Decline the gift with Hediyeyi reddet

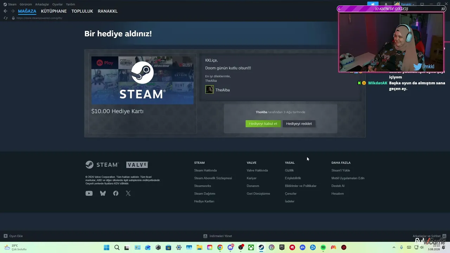click(299, 124)
